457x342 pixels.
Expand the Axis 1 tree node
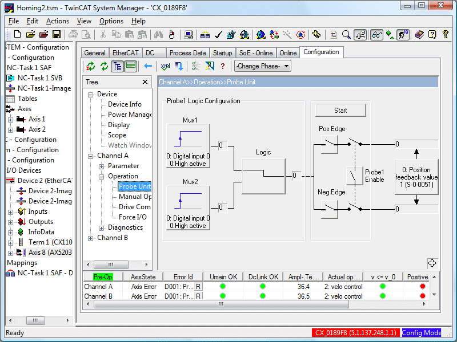pyautogui.click(x=10, y=119)
